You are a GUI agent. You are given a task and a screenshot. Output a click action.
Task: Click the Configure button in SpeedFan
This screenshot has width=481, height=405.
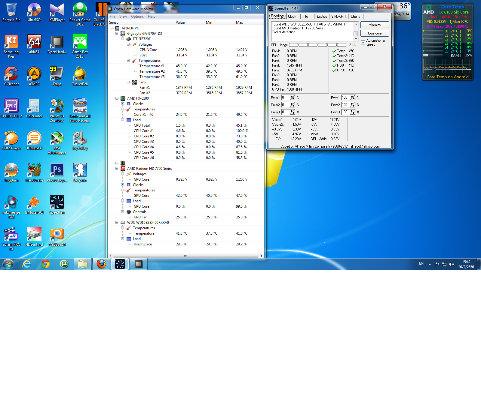[x=375, y=33]
